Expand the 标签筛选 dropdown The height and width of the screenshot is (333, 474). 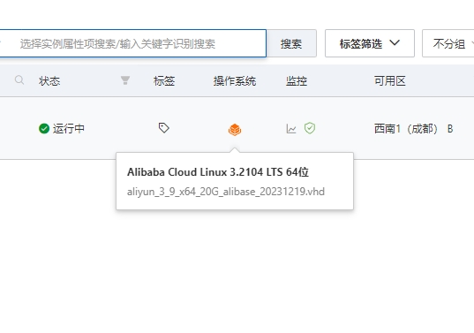(x=370, y=43)
